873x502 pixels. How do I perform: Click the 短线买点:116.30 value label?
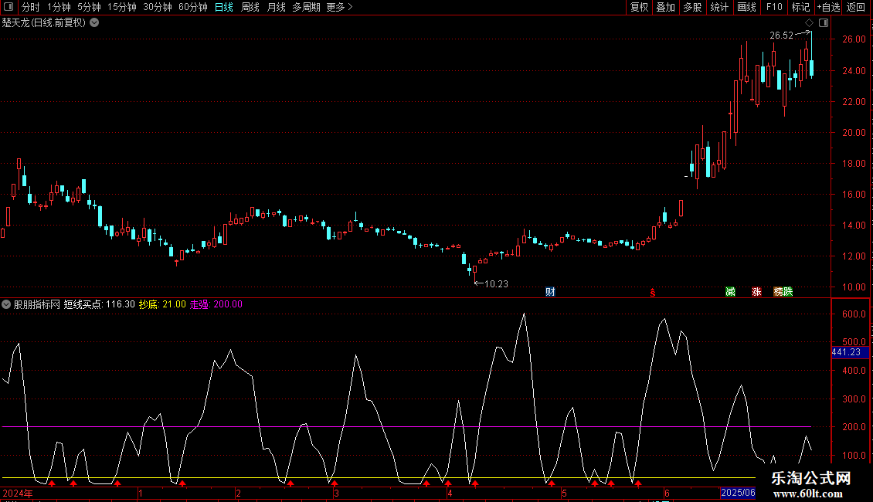point(100,304)
